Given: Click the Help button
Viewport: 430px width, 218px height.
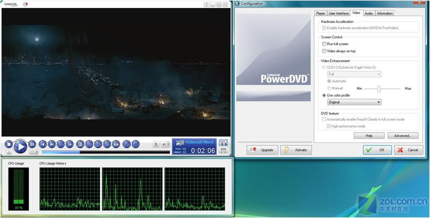Looking at the screenshot, I should click(x=369, y=135).
